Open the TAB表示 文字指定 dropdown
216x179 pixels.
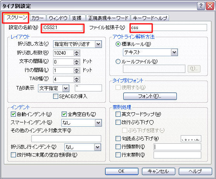(66, 88)
